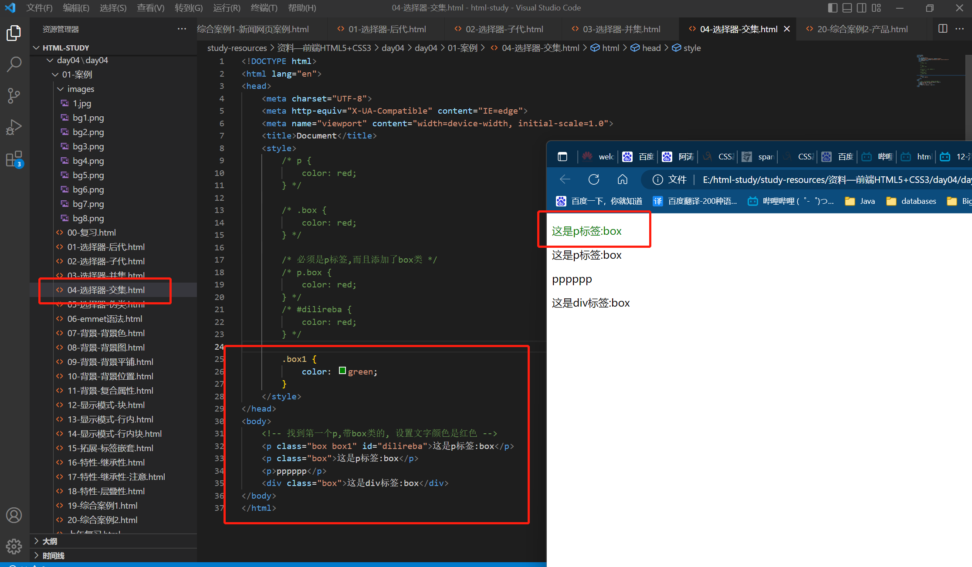Screen dimensions: 972x567
Task: Click the browser back arrow
Action: point(565,179)
